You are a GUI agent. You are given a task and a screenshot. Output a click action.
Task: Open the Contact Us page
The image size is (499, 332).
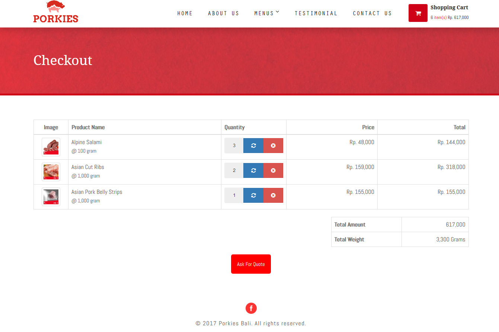tap(372, 13)
